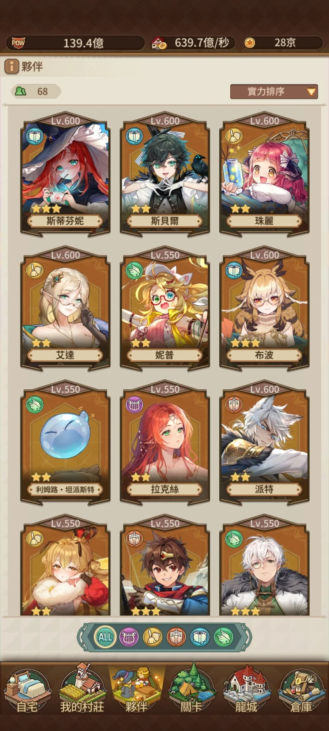329x731 pixels.
Task: Open the 實力排序 sort dropdown
Action: point(274,92)
